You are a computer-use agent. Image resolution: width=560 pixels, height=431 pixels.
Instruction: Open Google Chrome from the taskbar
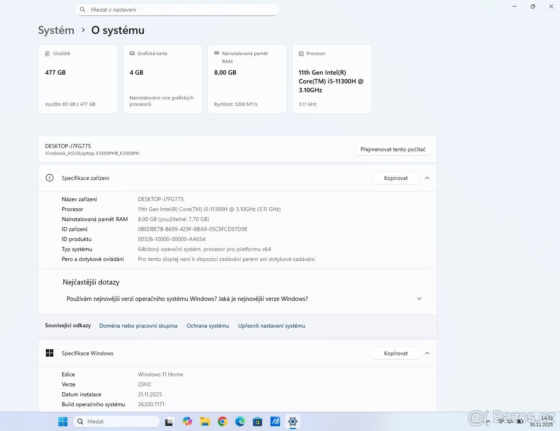223,421
